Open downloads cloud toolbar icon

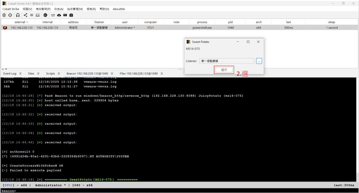tap(59, 15)
